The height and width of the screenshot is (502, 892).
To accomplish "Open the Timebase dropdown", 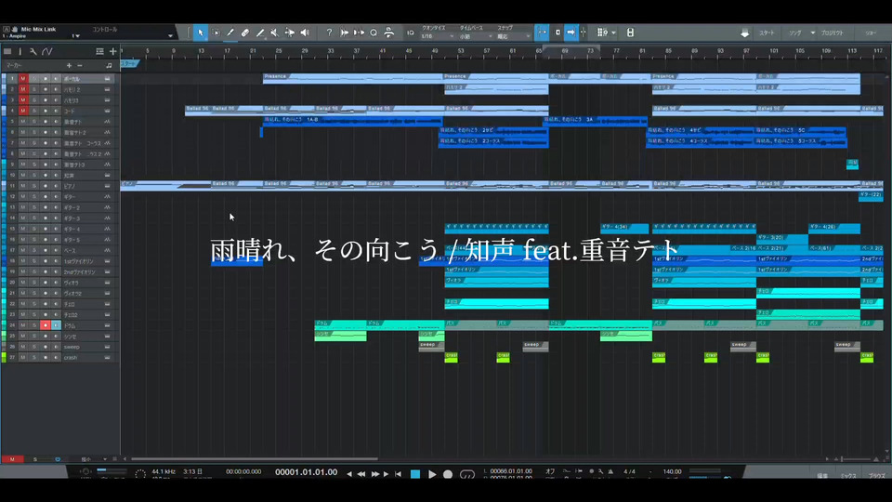I will [x=476, y=36].
